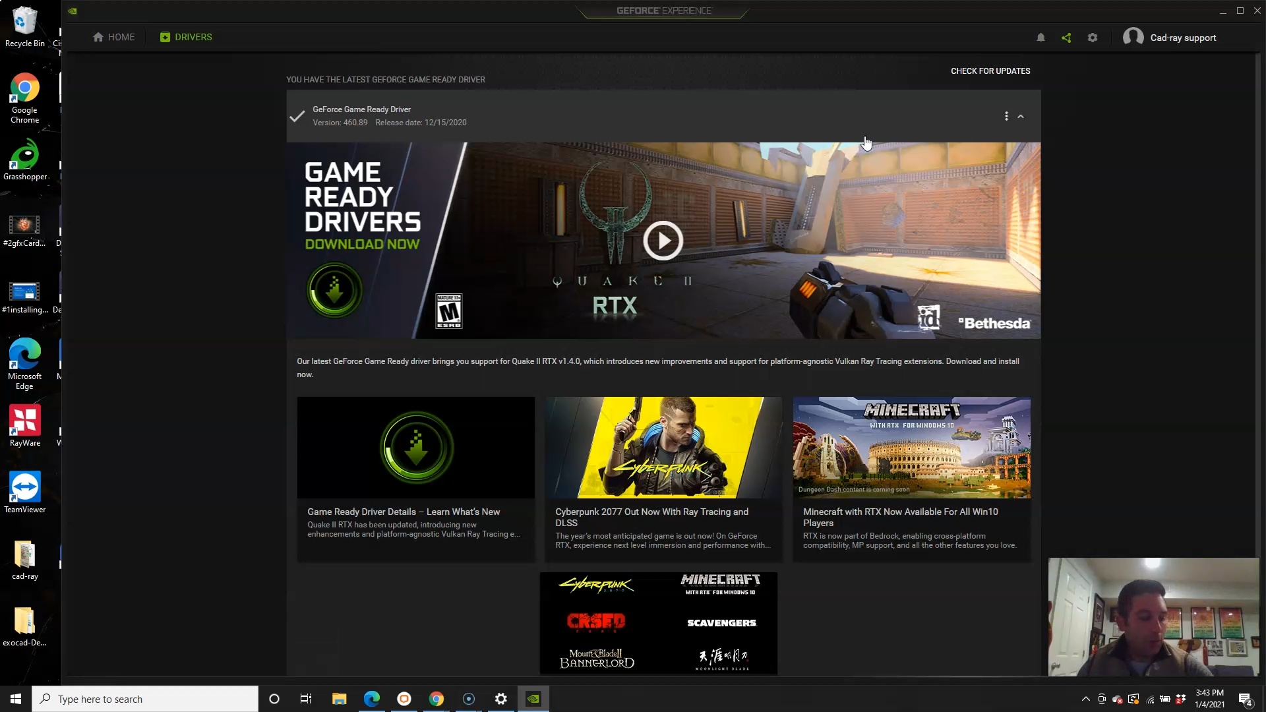Screen dimensions: 1266x712
Task: Open Minecraft with RTX Now Available link
Action: click(900, 517)
